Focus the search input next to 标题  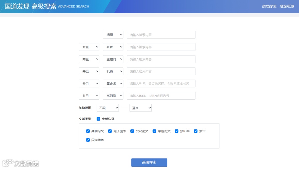[161, 35]
